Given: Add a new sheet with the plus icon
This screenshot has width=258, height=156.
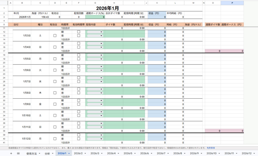Looking at the screenshot, I should pyautogui.click(x=11, y=153).
